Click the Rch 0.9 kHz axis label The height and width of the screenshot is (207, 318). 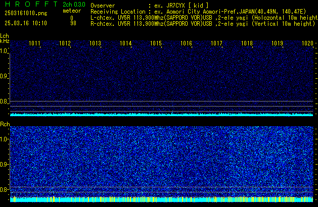(4, 164)
